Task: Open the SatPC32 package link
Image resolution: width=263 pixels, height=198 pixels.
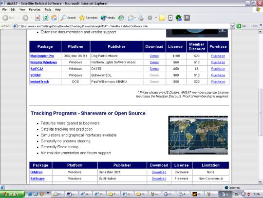Action: [x=37, y=69]
